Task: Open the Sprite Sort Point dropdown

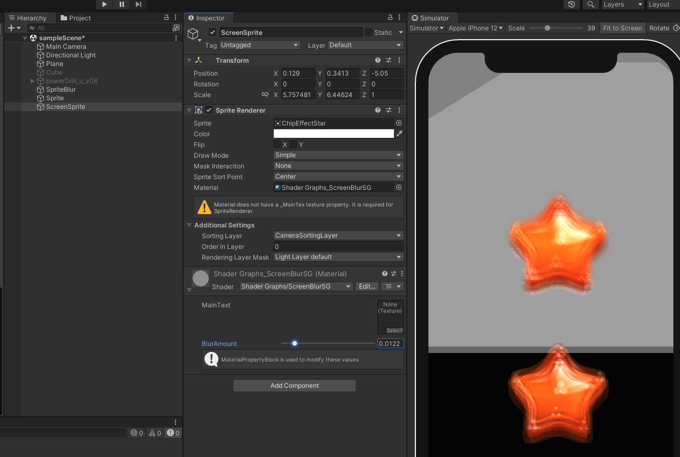Action: pos(338,176)
